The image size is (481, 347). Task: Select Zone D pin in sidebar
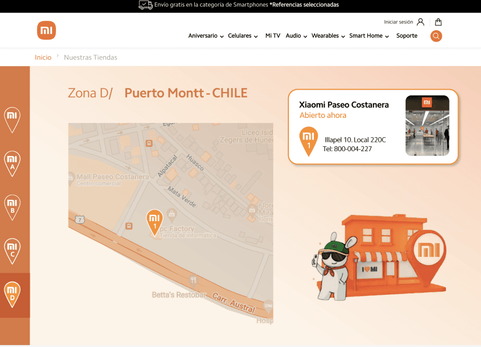(x=12, y=294)
